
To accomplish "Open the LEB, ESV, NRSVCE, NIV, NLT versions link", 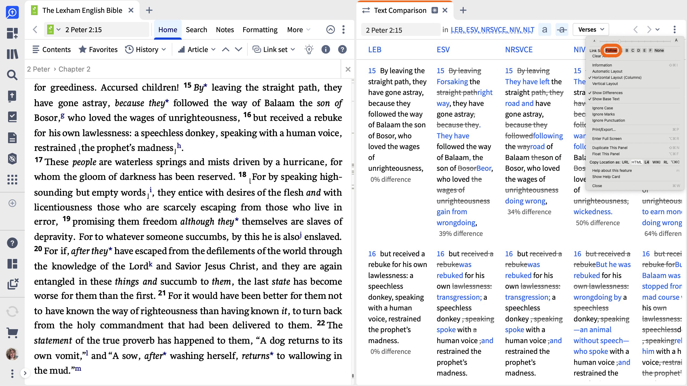I will click(x=492, y=30).
